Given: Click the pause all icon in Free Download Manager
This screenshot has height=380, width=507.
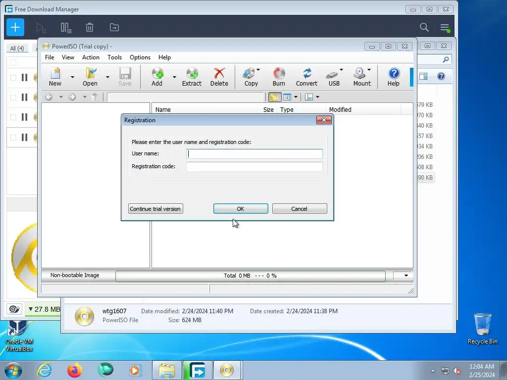Looking at the screenshot, I should click(x=66, y=28).
